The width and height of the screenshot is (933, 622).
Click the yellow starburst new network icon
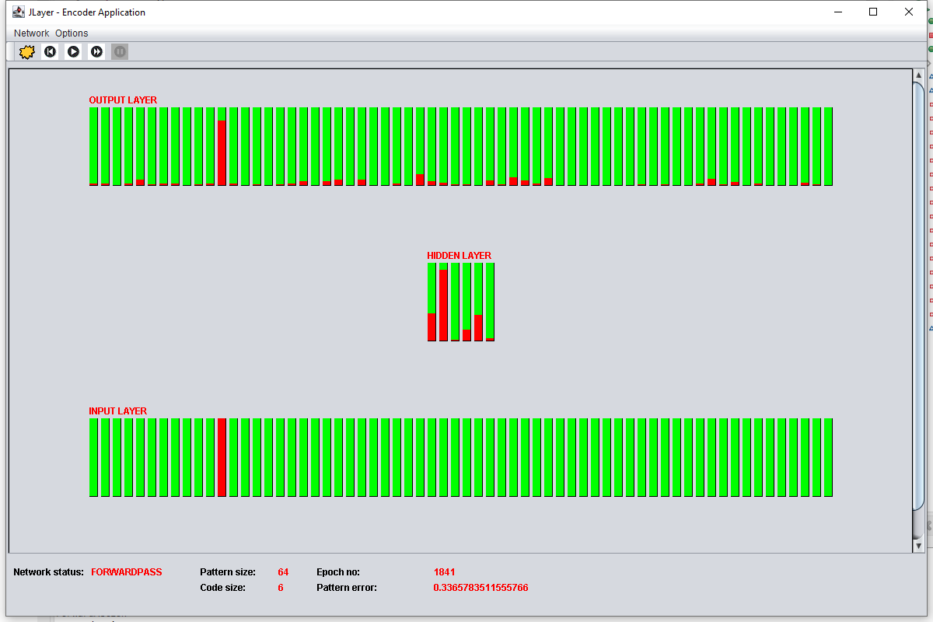[27, 52]
